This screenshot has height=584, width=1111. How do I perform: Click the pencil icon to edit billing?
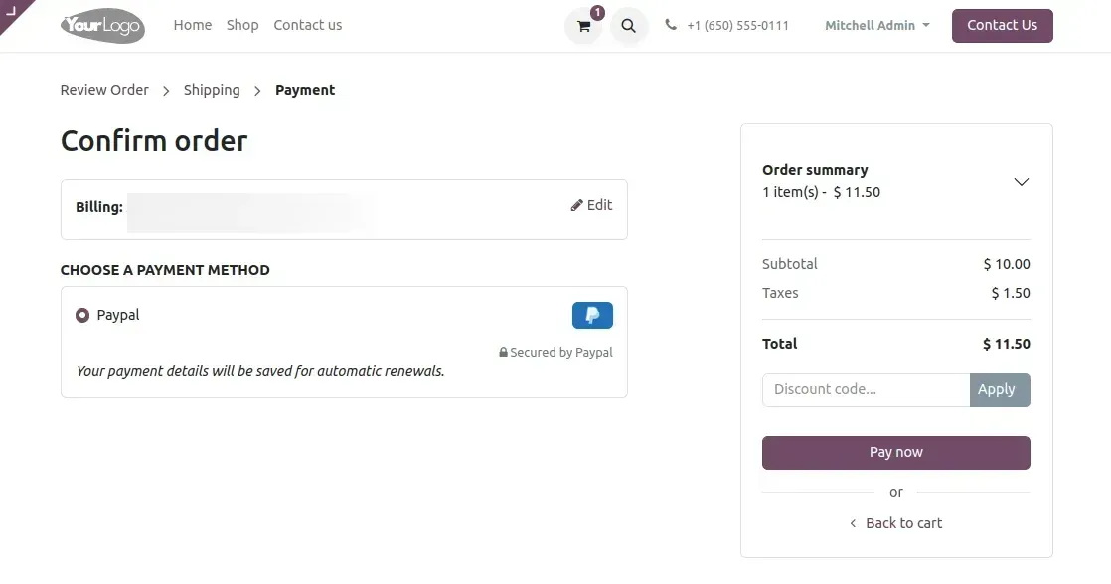tap(576, 205)
